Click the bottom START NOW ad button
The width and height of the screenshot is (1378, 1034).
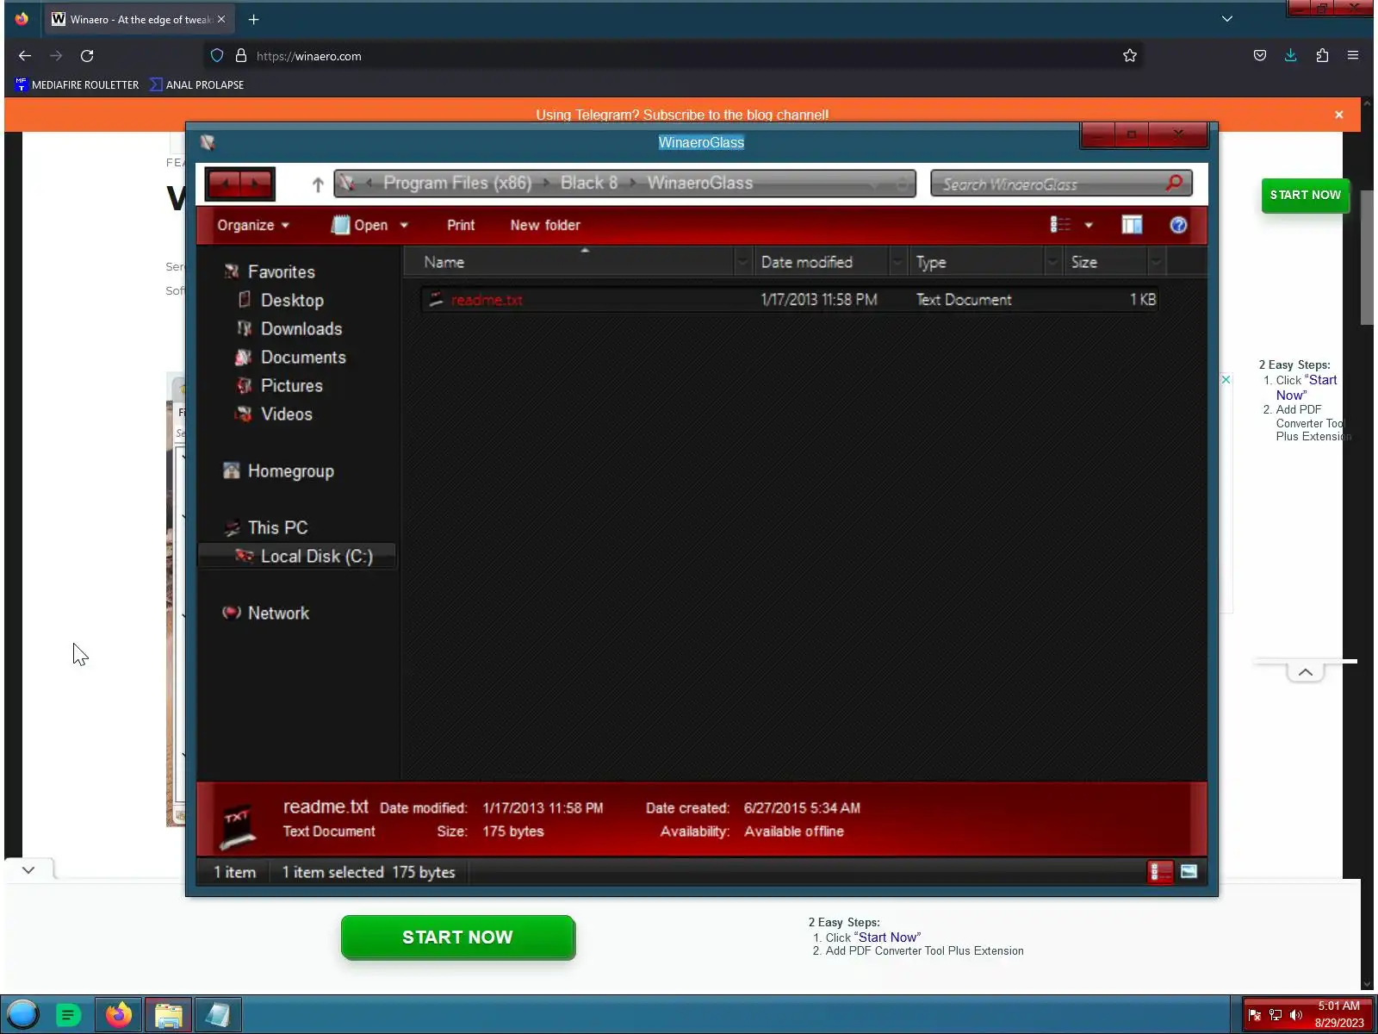[x=457, y=937]
